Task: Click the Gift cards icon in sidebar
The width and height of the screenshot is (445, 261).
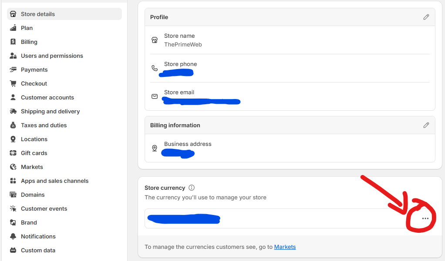Action: click(x=13, y=153)
